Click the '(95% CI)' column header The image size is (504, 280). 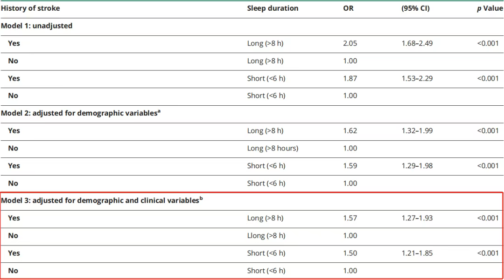tap(415, 8)
